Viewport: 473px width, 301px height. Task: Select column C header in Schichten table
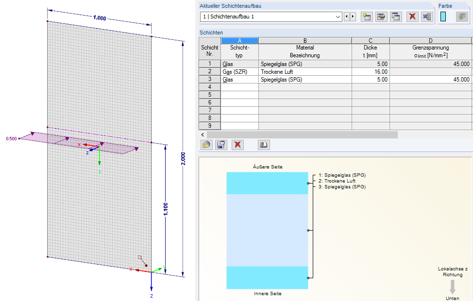[371, 41]
